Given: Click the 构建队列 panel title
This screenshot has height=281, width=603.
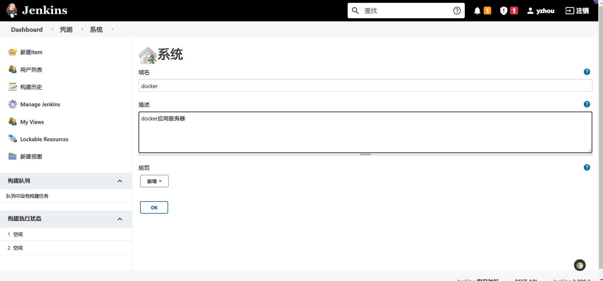Looking at the screenshot, I should pos(19,181).
